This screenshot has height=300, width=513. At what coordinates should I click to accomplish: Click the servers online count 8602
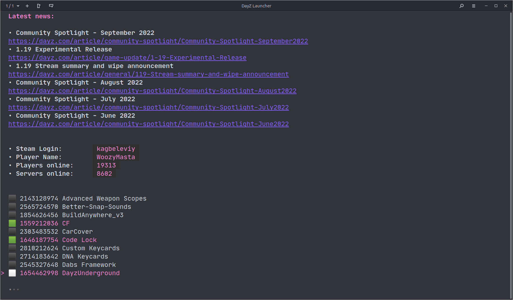pos(104,174)
